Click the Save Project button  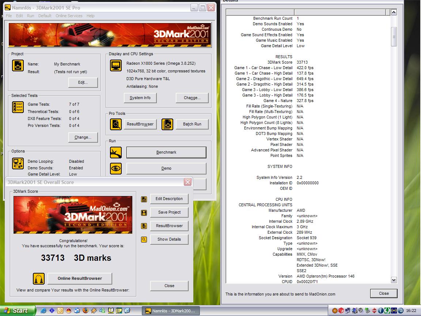[169, 212]
